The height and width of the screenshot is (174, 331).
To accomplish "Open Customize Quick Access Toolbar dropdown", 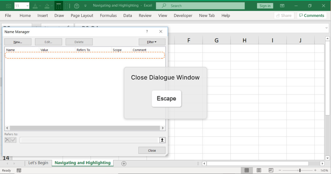I will coord(85,6).
